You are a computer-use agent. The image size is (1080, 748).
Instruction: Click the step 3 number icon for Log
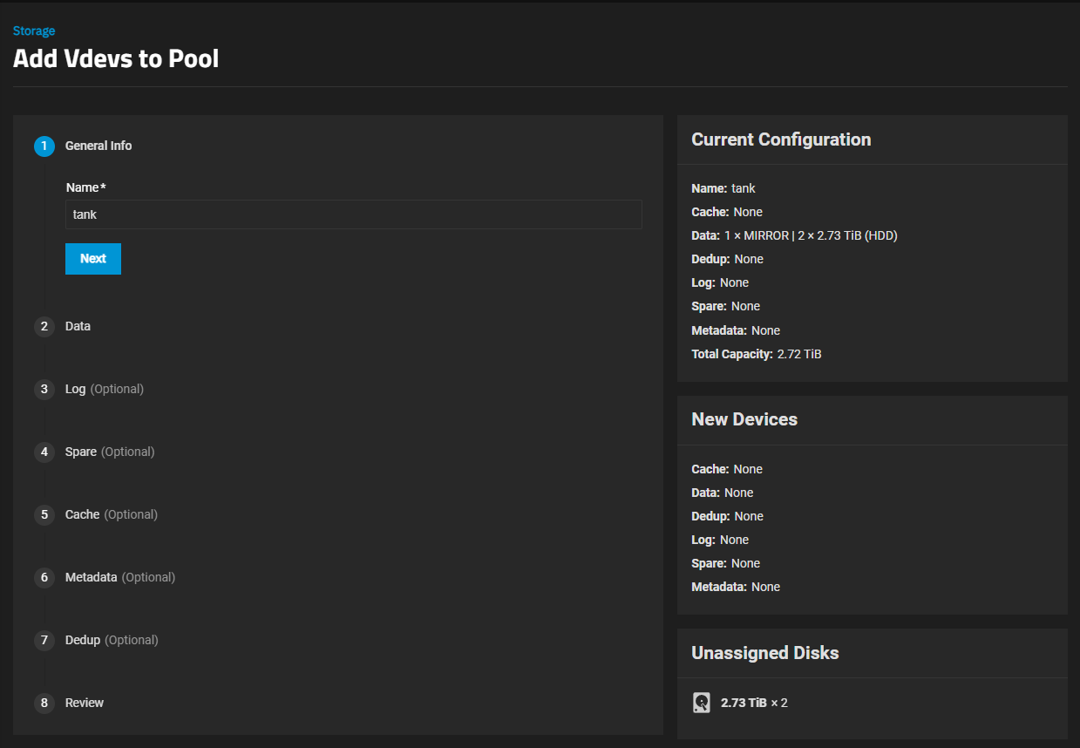(44, 389)
